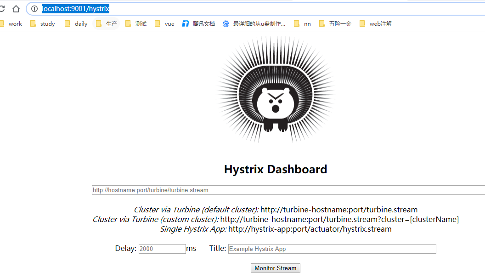View site information icon in address bar

(x=34, y=9)
